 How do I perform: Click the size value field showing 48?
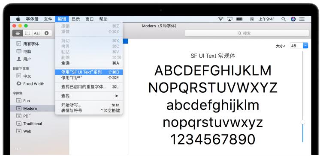(x=296, y=46)
